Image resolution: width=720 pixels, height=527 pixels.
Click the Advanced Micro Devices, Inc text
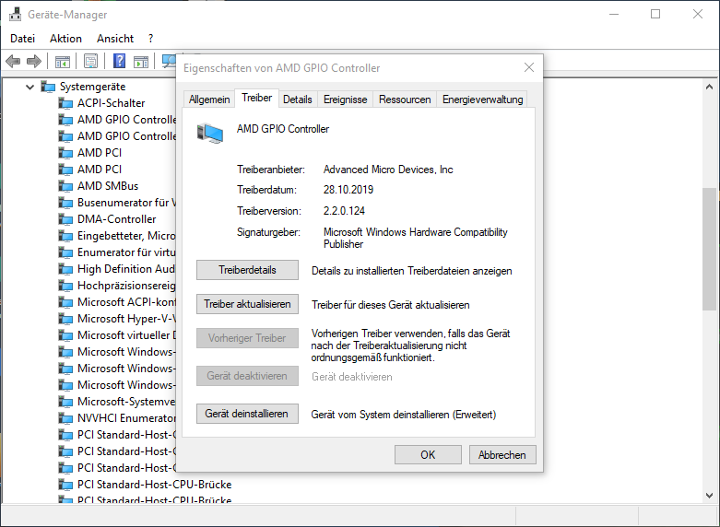click(388, 170)
